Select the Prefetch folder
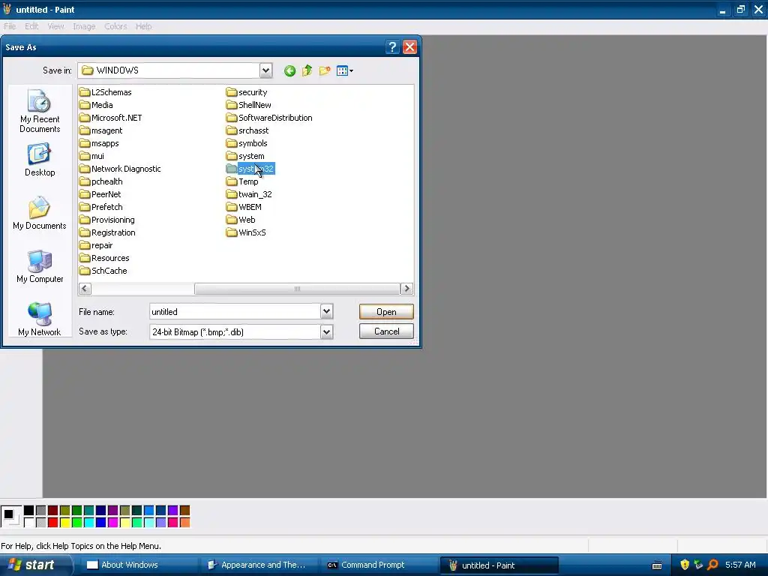The width and height of the screenshot is (768, 576). [101, 207]
